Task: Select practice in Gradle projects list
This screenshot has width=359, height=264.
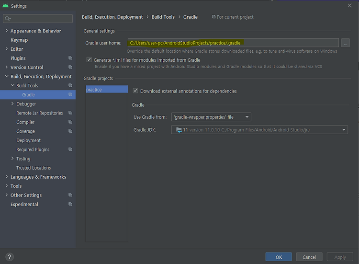Action: (x=107, y=90)
